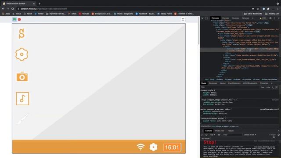
Task: Select the DOM Breakpoints tab
Action: coord(250,83)
